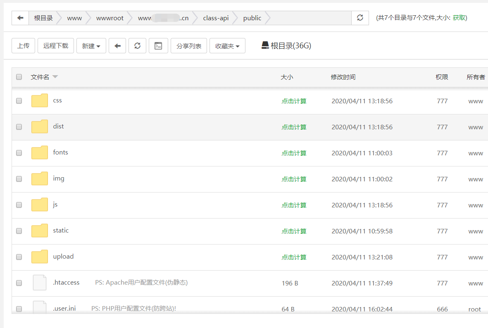Expand the 收藏夹 dropdown
This screenshot has height=328, width=488.
click(227, 45)
